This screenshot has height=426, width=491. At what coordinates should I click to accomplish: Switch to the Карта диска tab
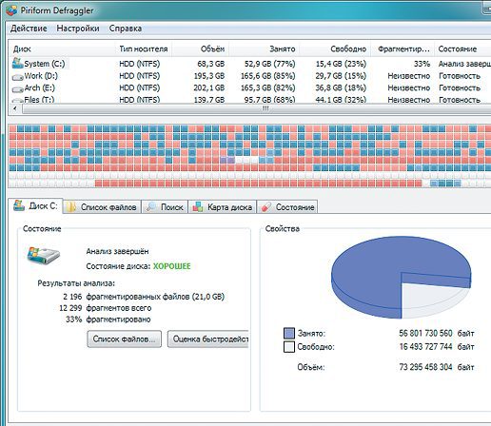(222, 207)
